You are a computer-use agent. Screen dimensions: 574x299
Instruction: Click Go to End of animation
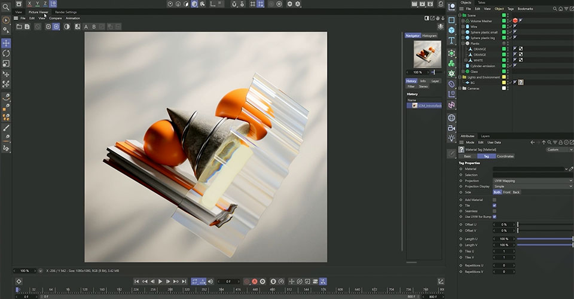coord(184,282)
